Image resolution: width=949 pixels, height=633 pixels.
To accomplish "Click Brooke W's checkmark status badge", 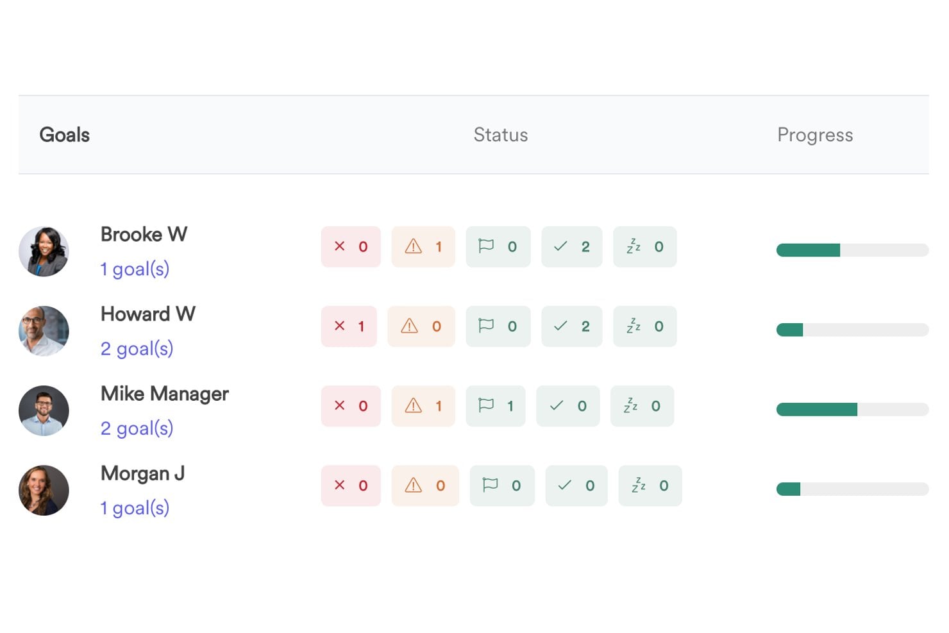I will pyautogui.click(x=572, y=247).
